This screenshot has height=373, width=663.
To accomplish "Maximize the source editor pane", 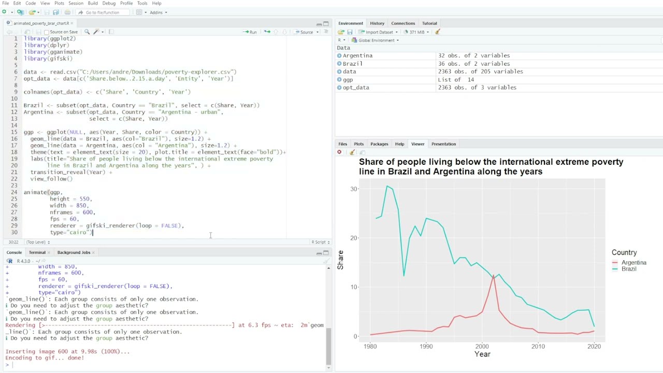I will 326,24.
